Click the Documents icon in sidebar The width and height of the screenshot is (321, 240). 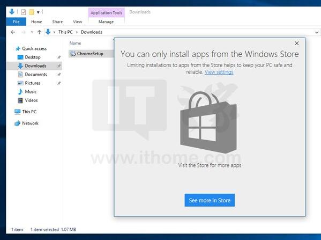tap(20, 75)
